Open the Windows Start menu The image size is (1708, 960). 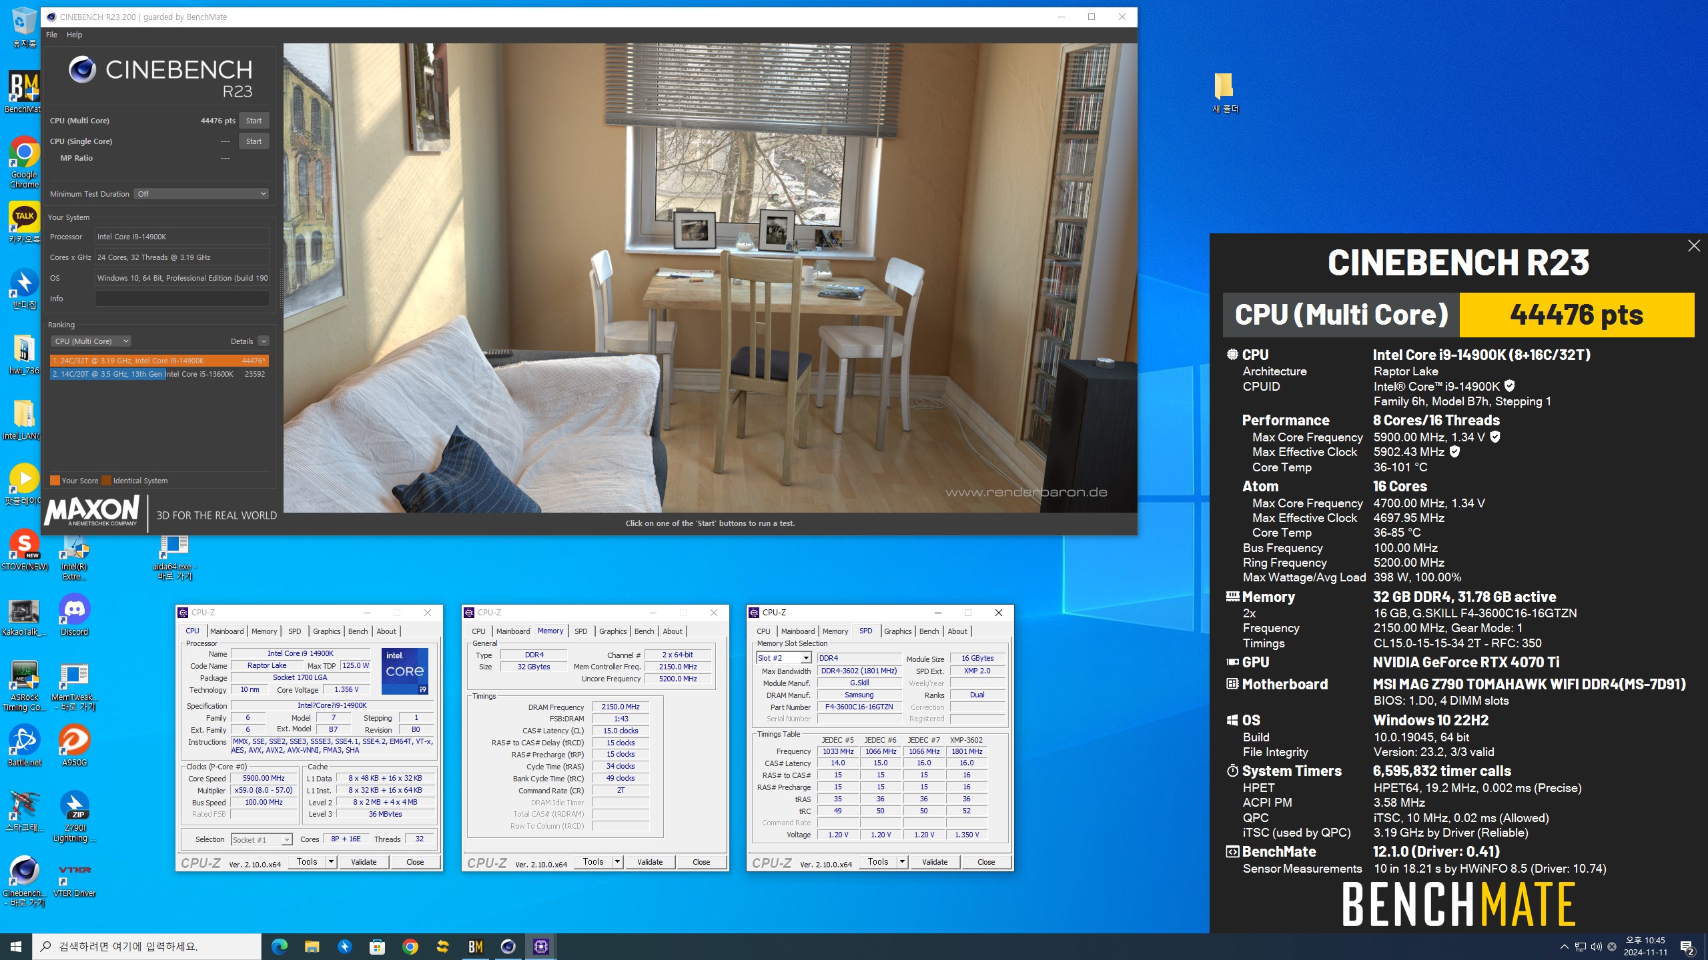[x=16, y=946]
